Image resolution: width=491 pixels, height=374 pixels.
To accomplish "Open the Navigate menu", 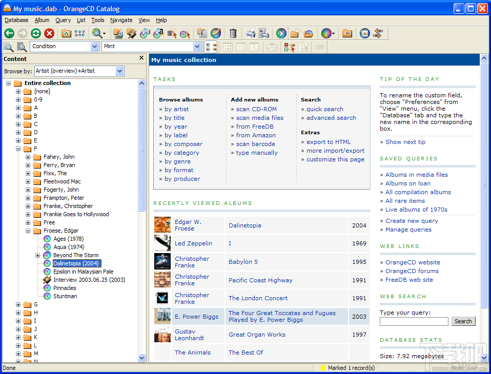I will 121,20.
